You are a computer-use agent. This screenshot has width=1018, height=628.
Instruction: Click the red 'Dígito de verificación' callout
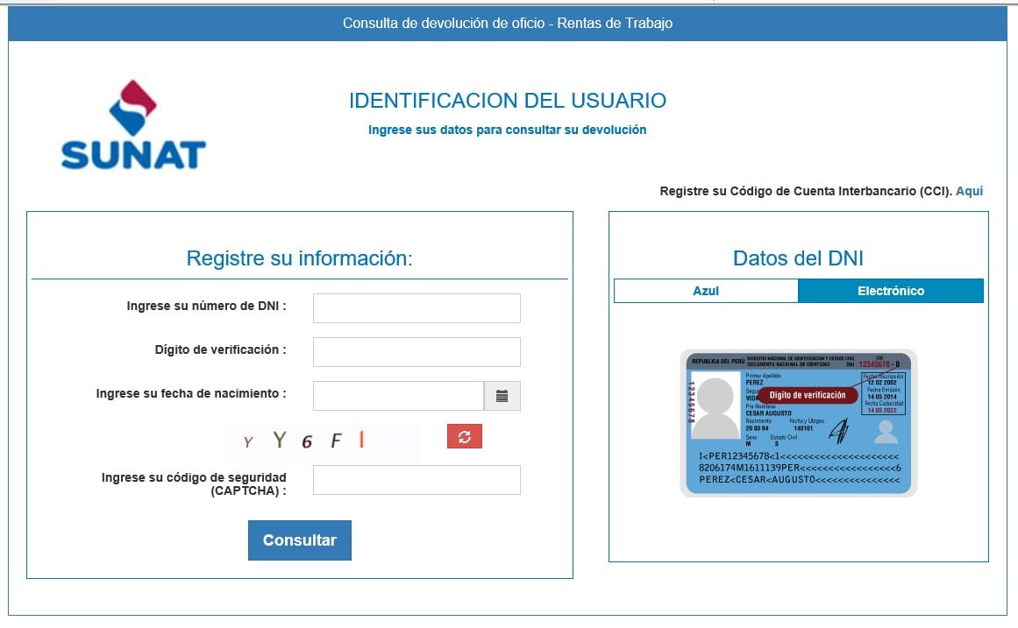click(807, 395)
